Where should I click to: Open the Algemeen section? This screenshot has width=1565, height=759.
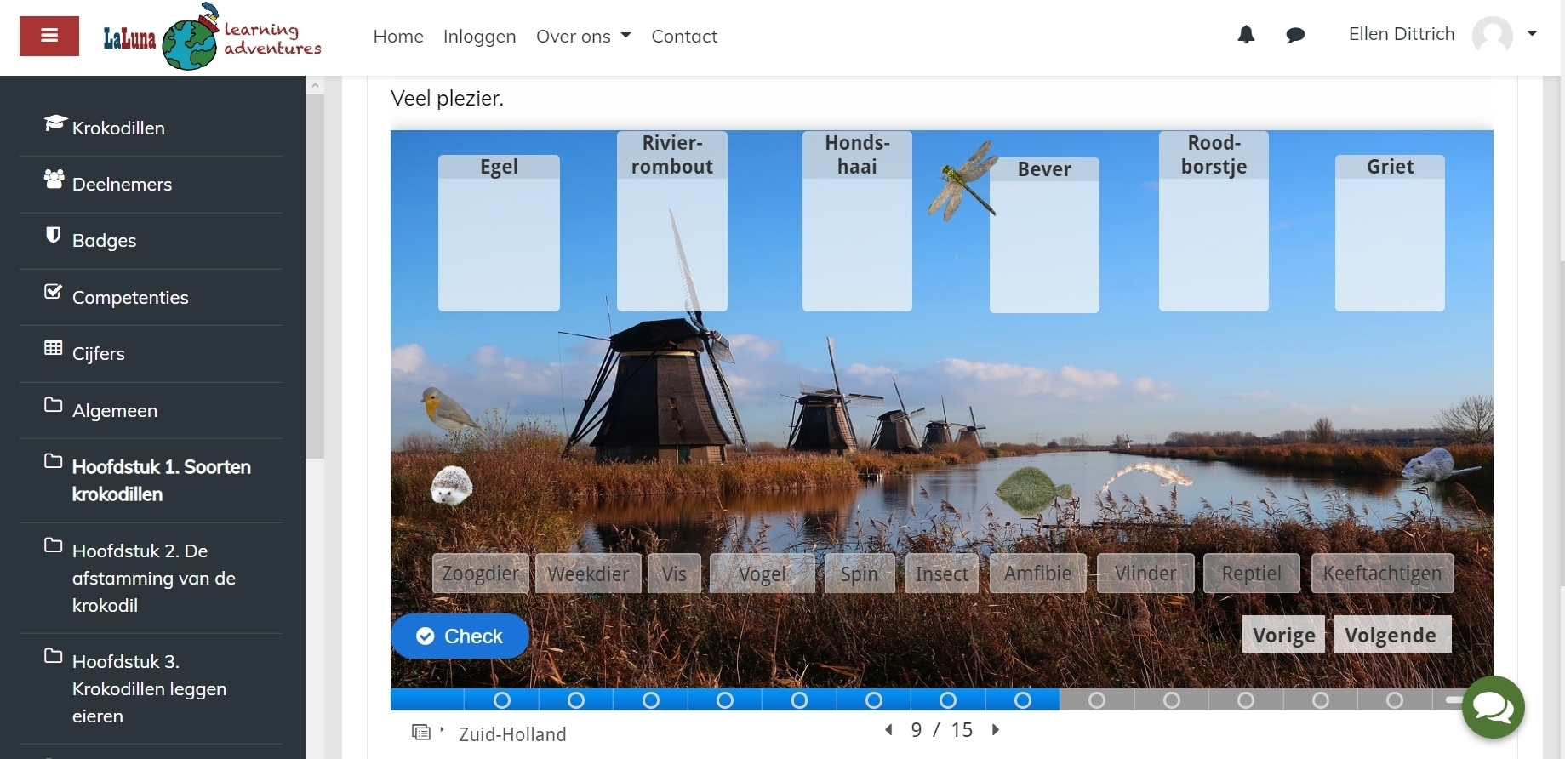click(115, 410)
